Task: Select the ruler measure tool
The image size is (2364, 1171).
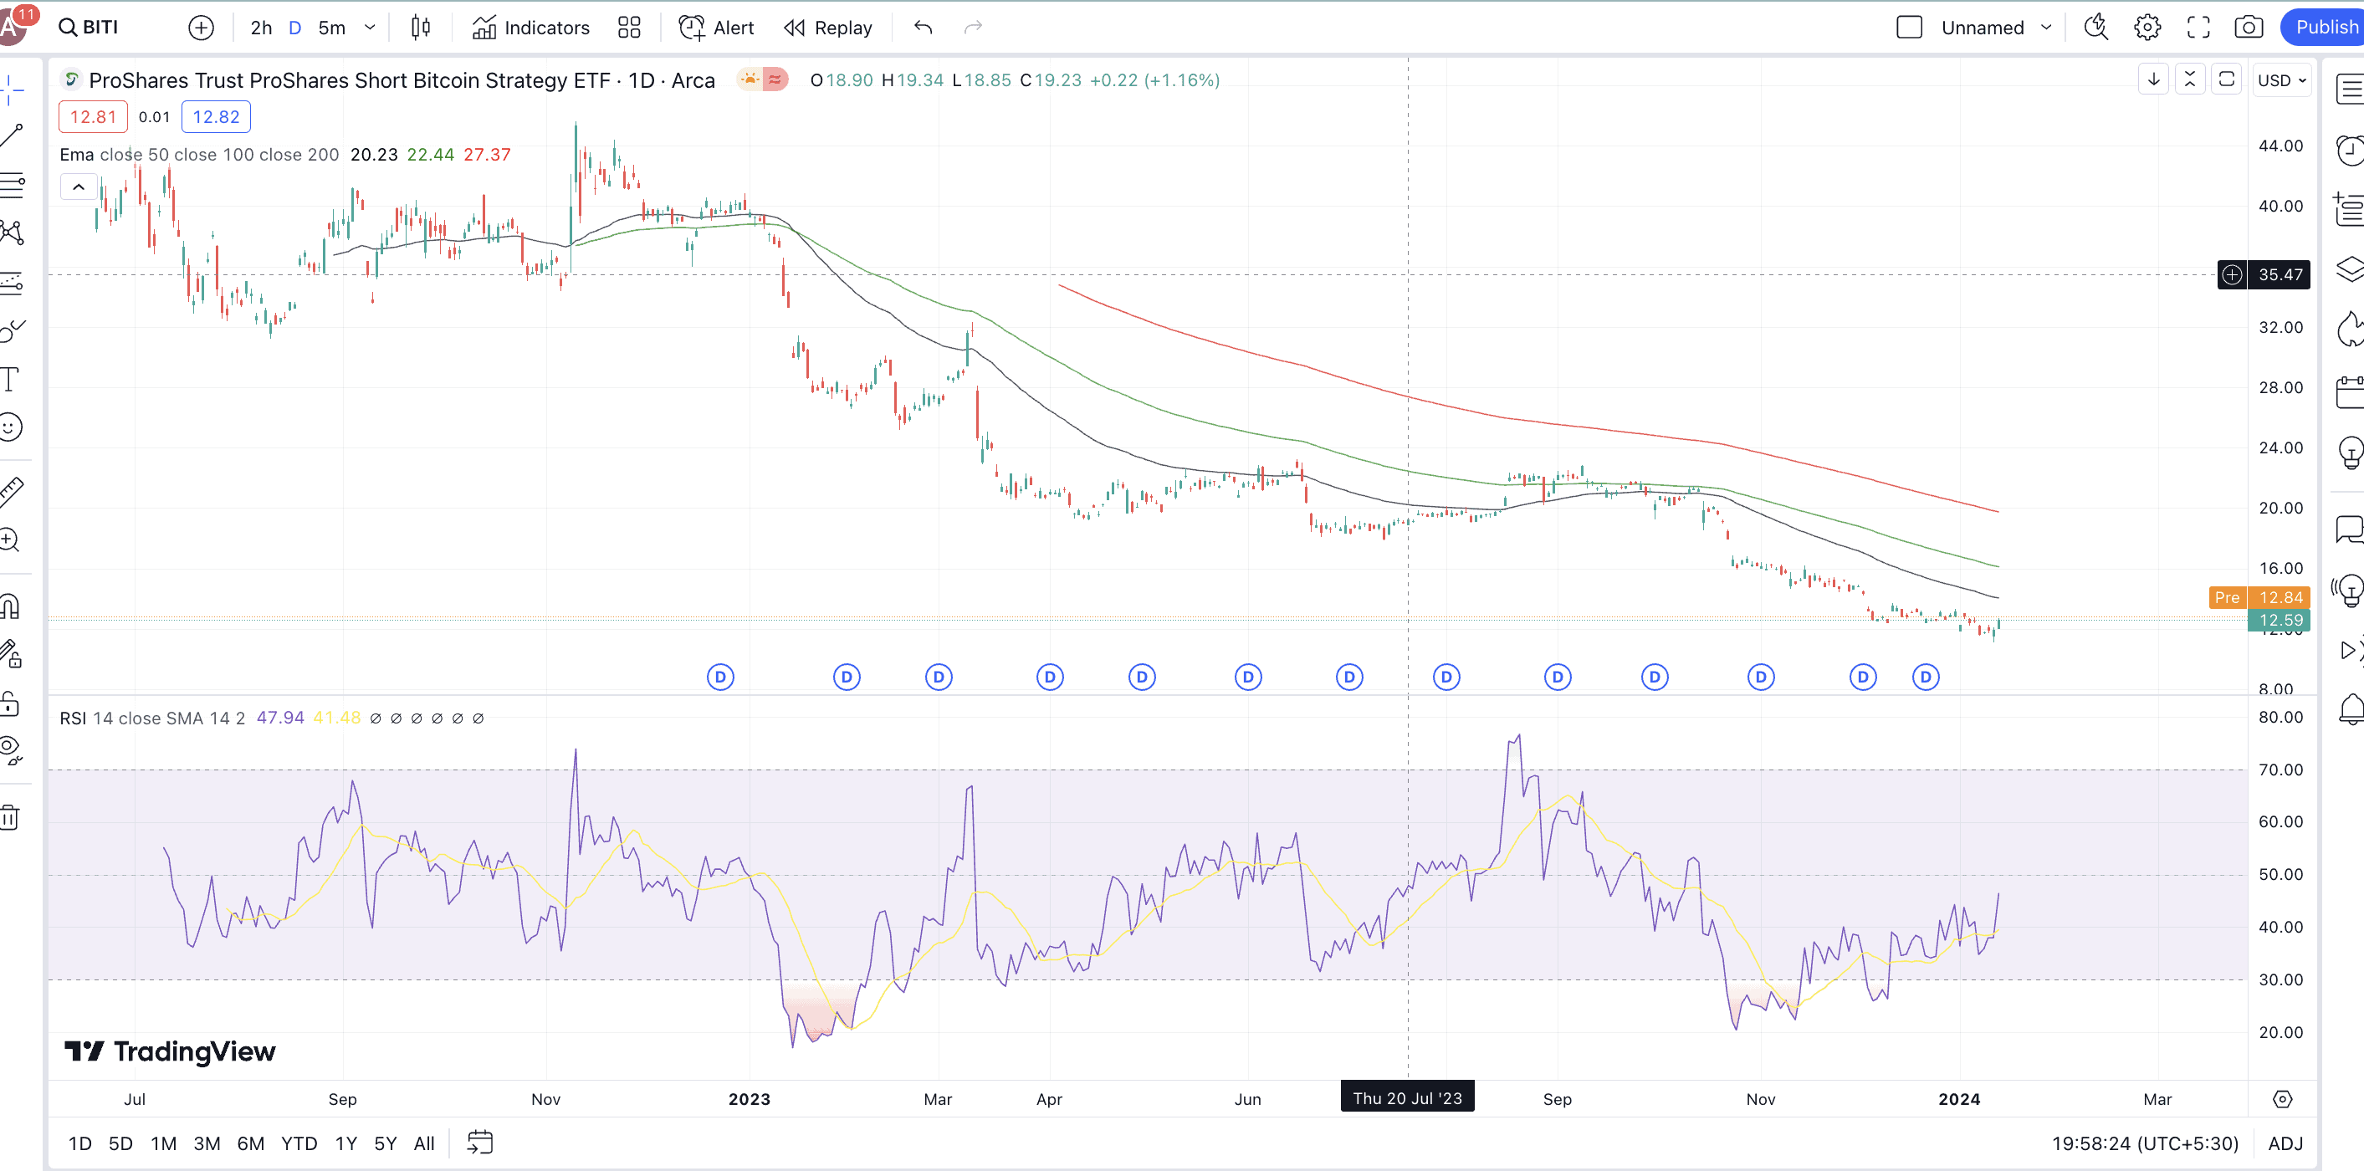Action: coord(11,492)
